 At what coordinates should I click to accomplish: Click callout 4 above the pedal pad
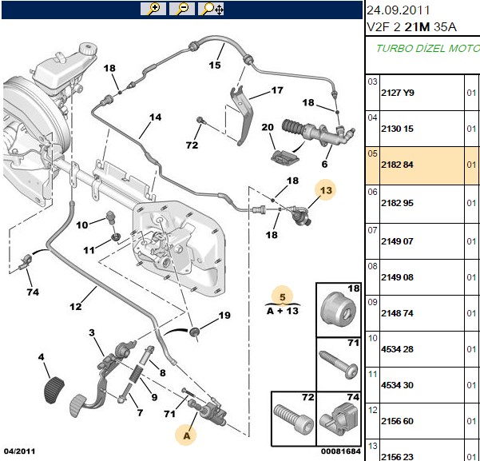(41, 357)
